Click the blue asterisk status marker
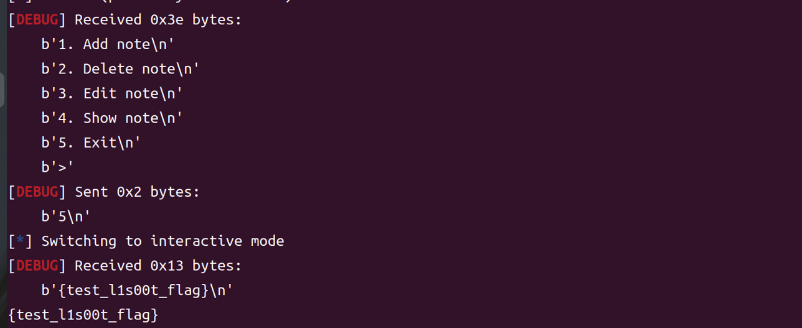Screen dimensions: 802x328 [21, 241]
